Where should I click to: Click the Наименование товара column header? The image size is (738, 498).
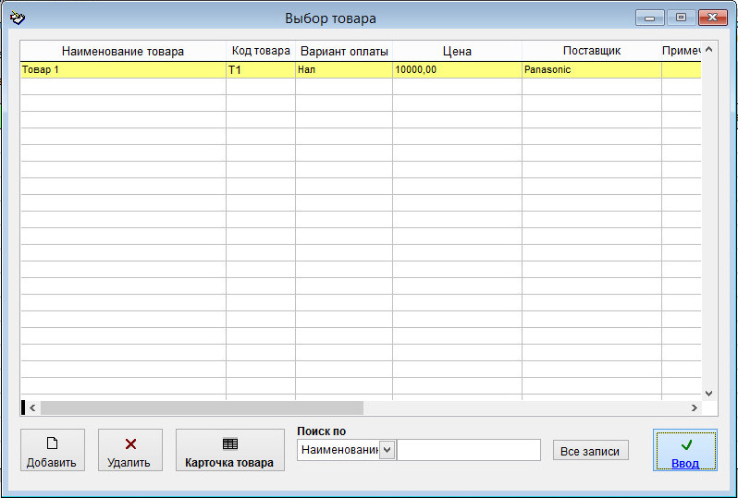pos(123,51)
